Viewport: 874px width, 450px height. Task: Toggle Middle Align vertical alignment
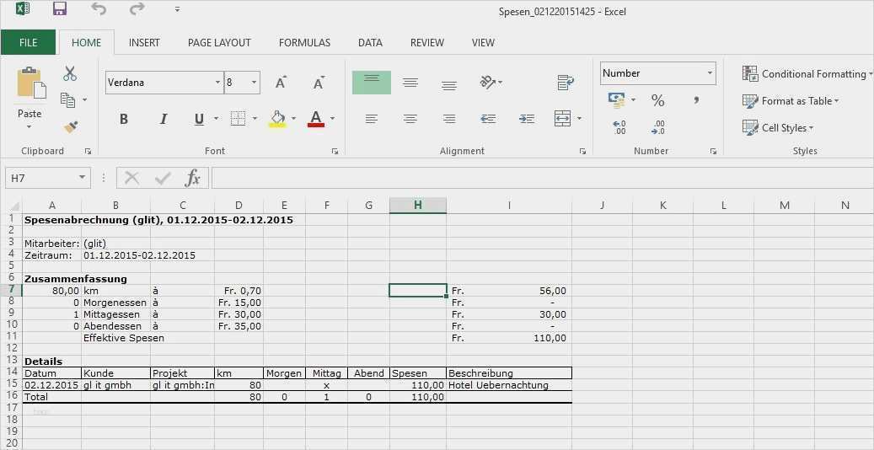click(x=410, y=83)
